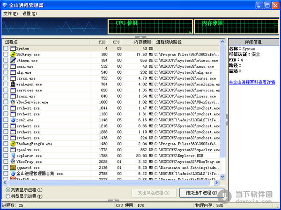281x210 pixels.
Task: Click the VBoxService.exe cube icon
Action: [13, 102]
